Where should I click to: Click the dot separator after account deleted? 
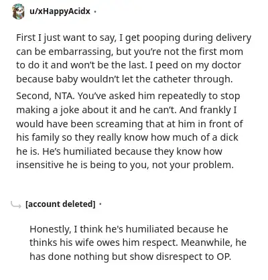click(100, 204)
